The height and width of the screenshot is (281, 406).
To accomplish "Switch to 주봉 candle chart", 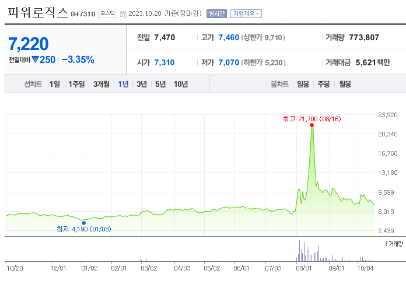I will pyautogui.click(x=324, y=84).
